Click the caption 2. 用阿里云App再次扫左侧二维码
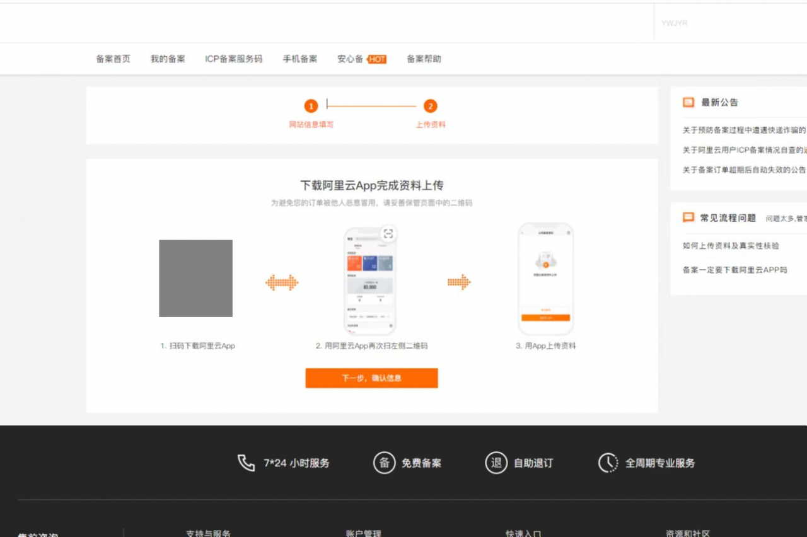This screenshot has width=807, height=537. 372,346
